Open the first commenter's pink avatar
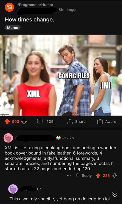Image resolution: width=122 pixels, height=204 pixels. [x=8, y=138]
